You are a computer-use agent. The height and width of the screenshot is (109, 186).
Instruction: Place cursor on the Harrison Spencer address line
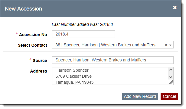pos(72,70)
